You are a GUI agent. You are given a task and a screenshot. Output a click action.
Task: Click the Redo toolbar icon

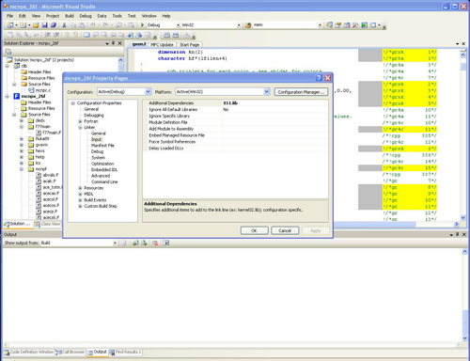click(105, 25)
